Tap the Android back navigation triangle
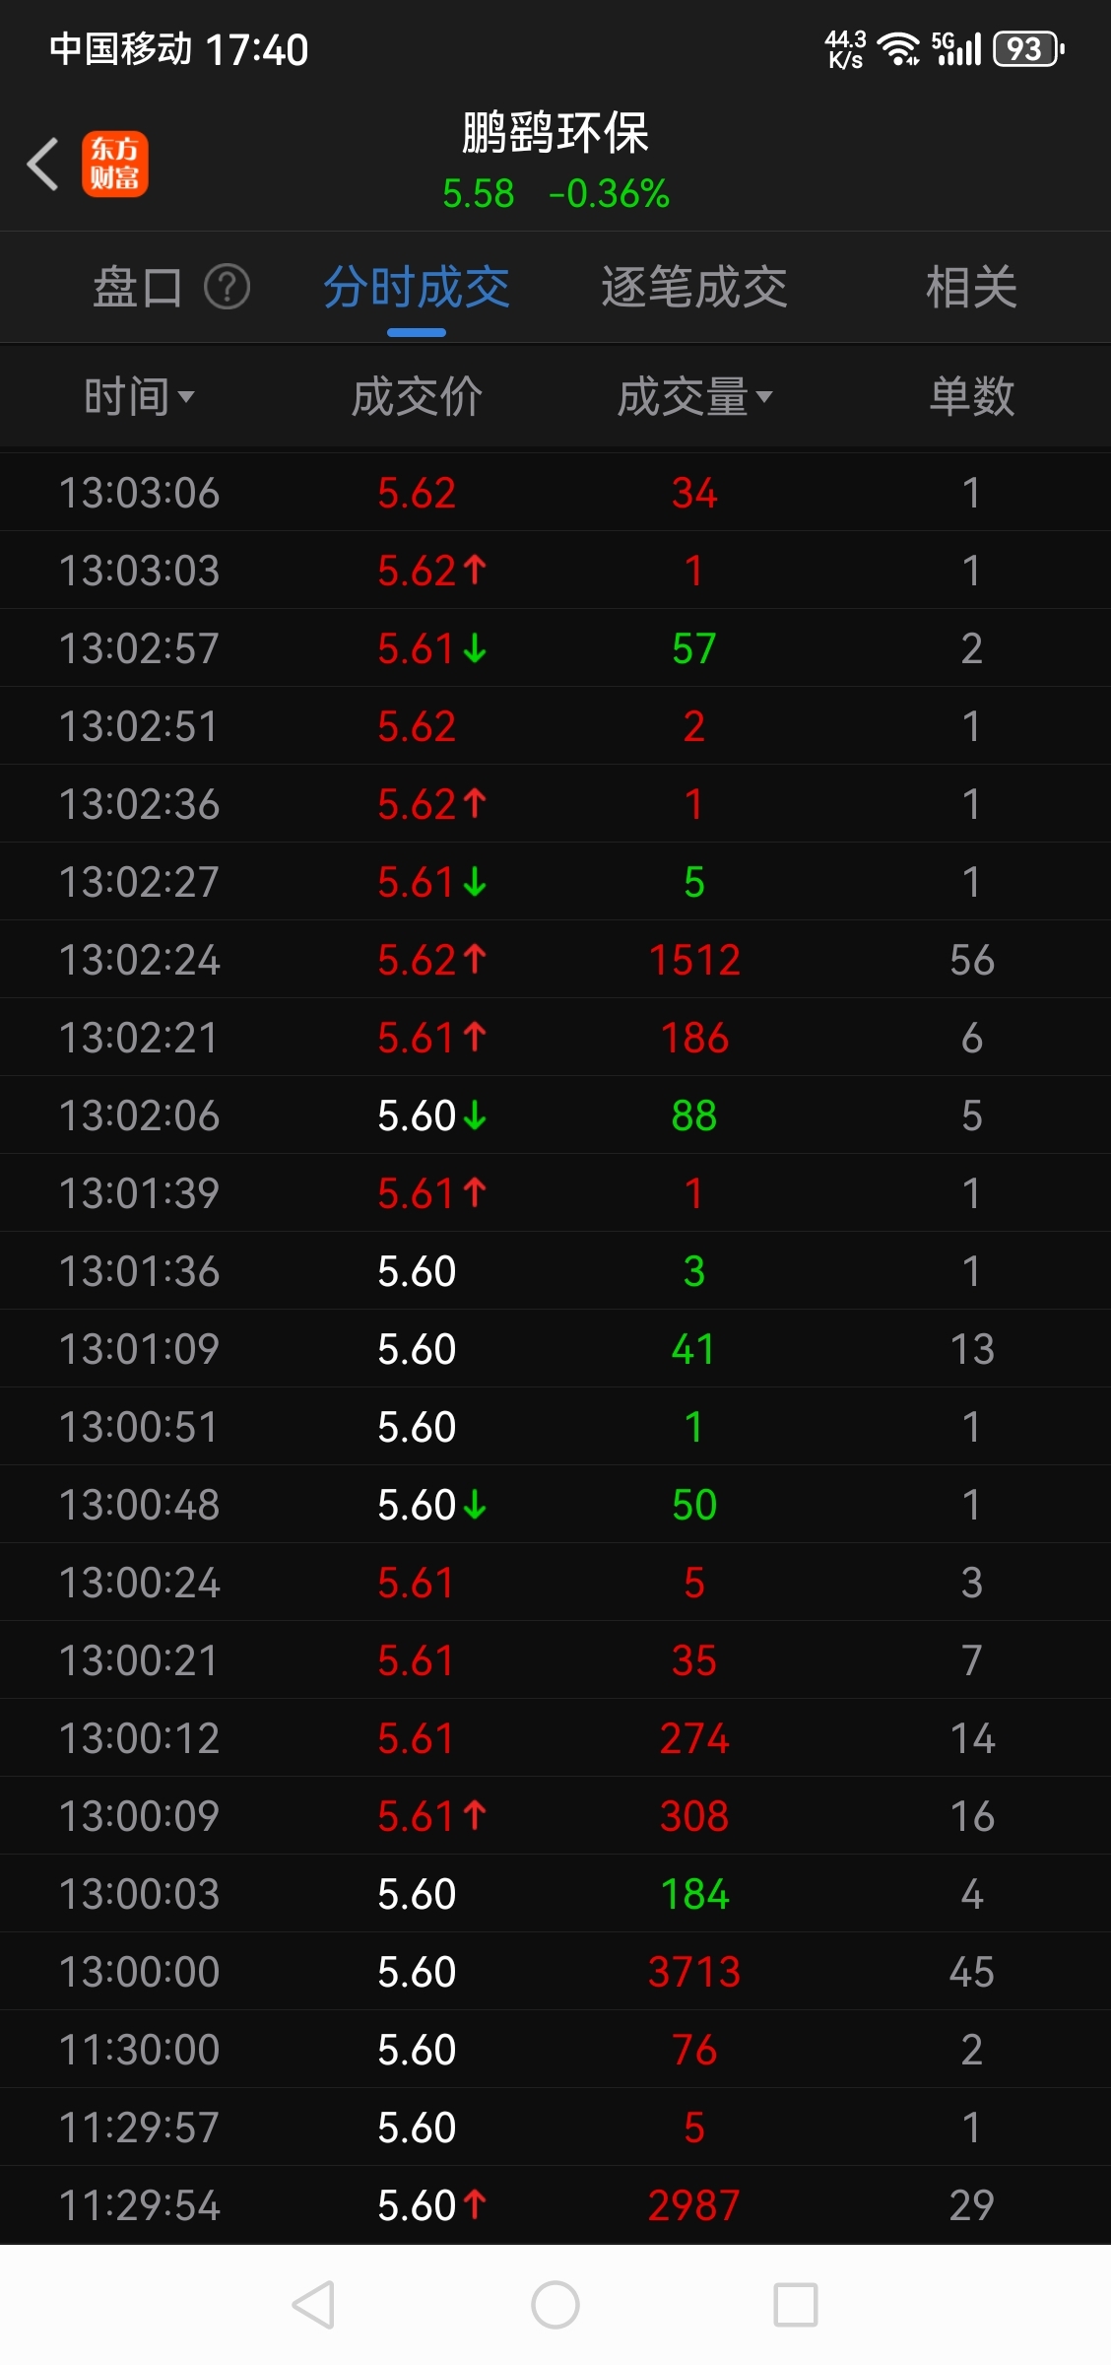The image size is (1111, 2365). pyautogui.click(x=313, y=2305)
